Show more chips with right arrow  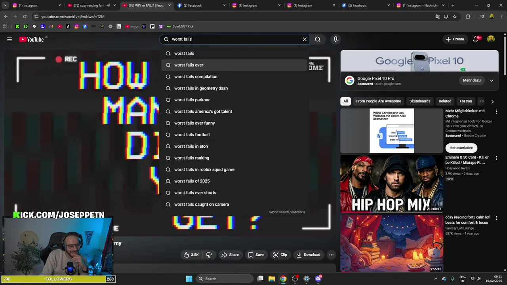(x=492, y=102)
